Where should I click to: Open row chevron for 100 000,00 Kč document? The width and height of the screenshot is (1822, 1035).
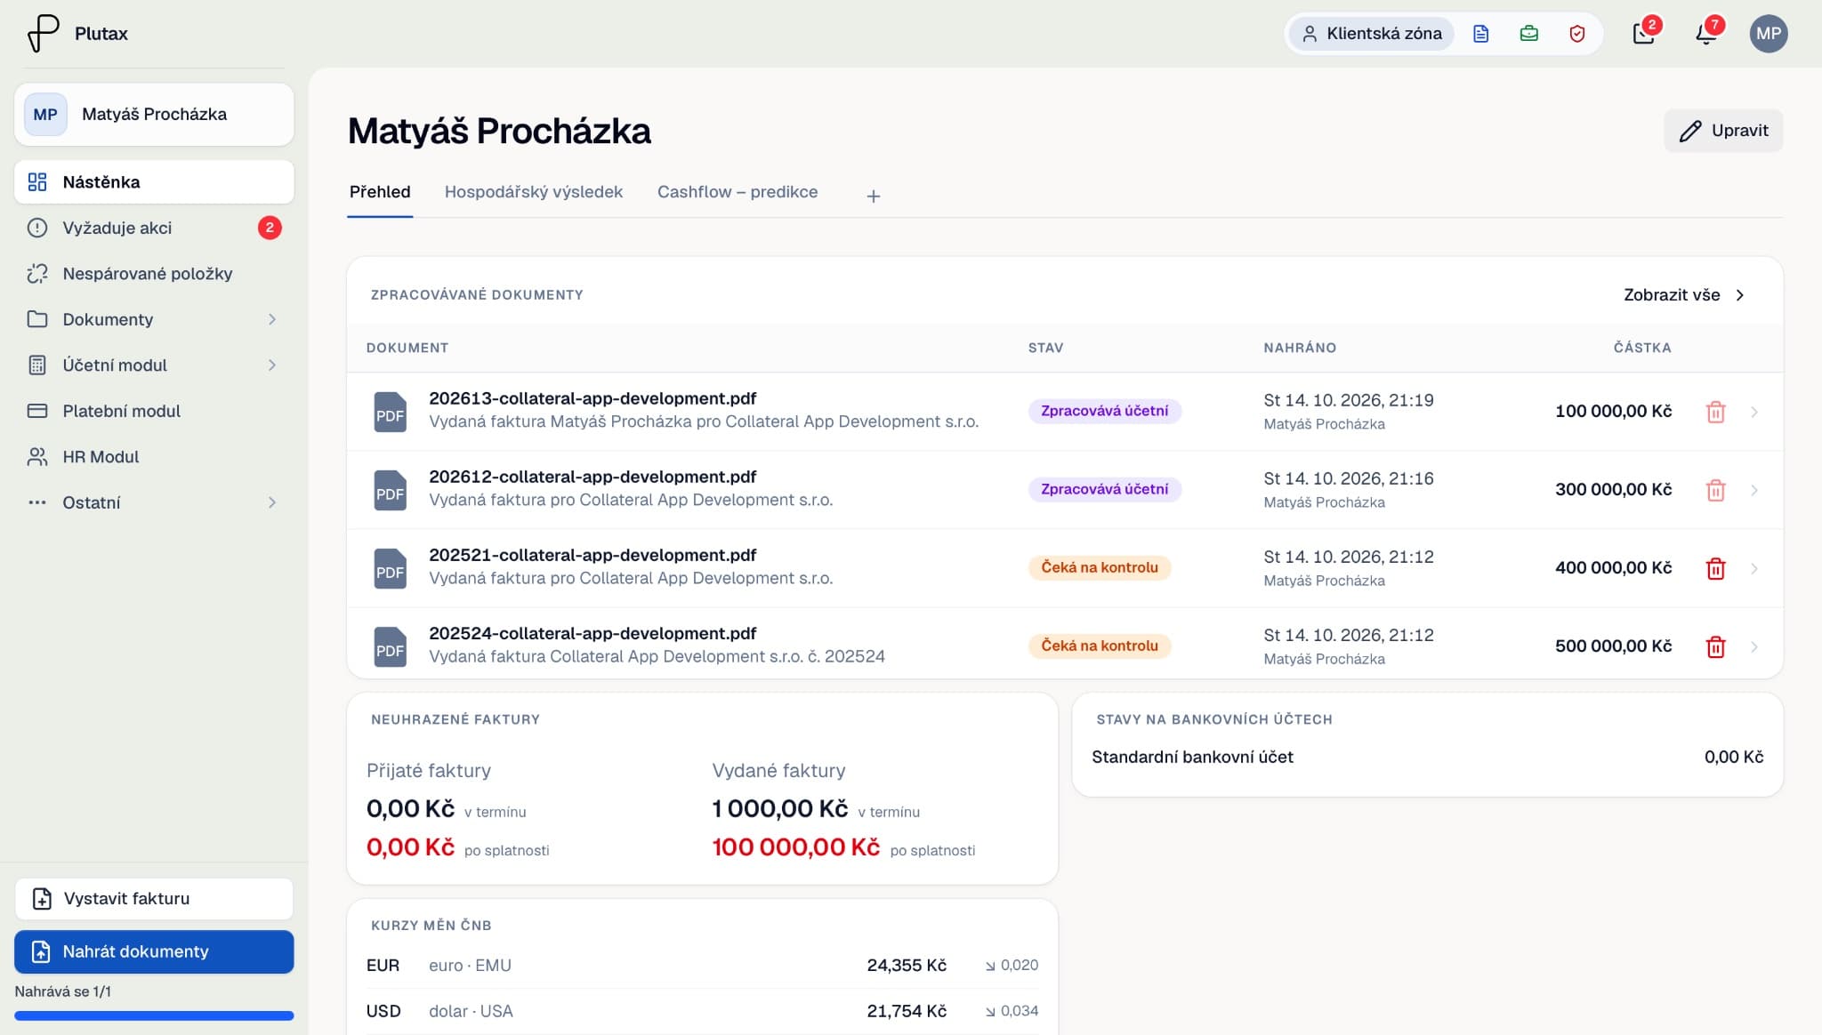point(1754,412)
